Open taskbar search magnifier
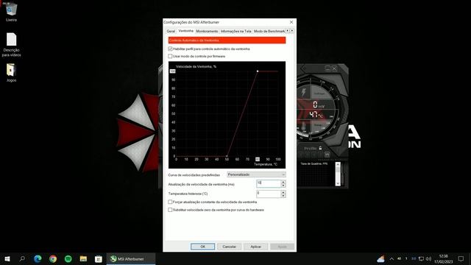Screen dimensions: 471x265 pos(22,258)
